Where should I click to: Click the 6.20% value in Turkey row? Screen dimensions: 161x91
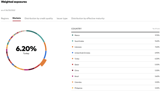157,59
